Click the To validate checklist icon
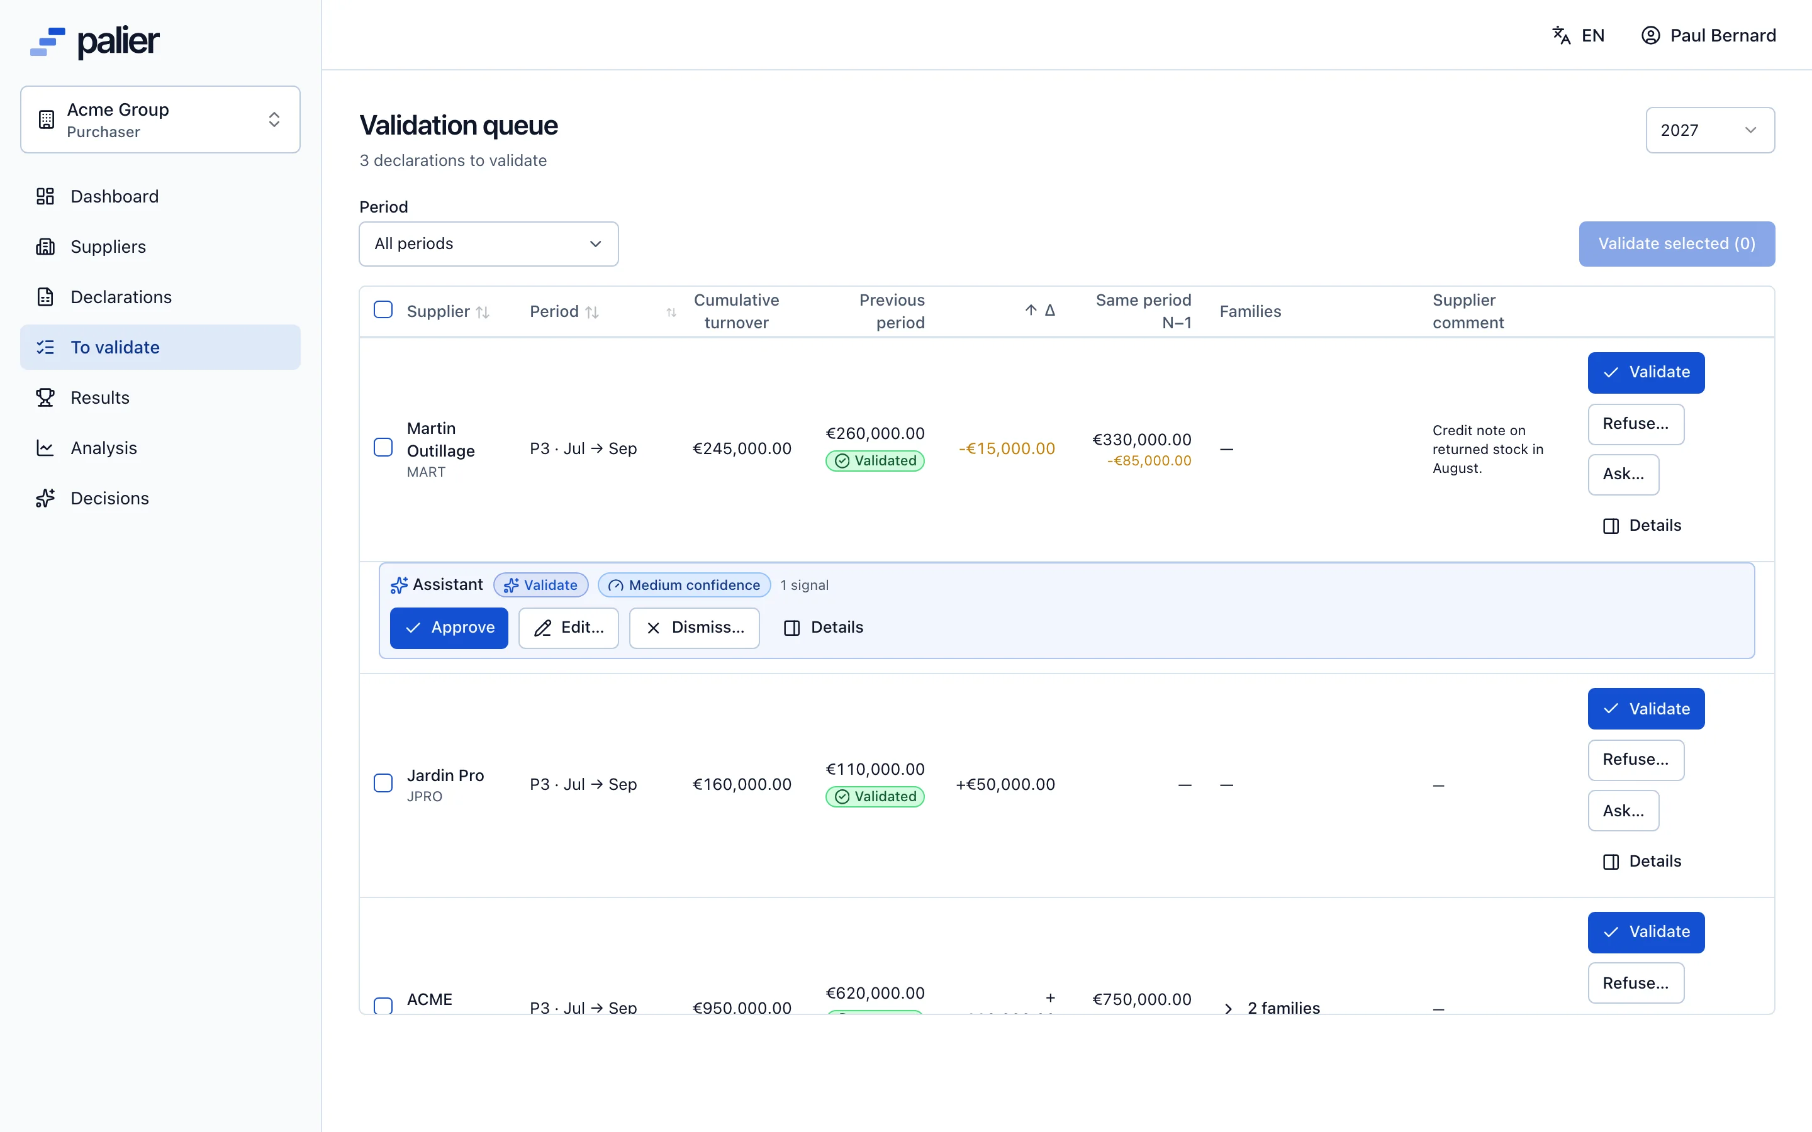1812x1132 pixels. [x=45, y=347]
